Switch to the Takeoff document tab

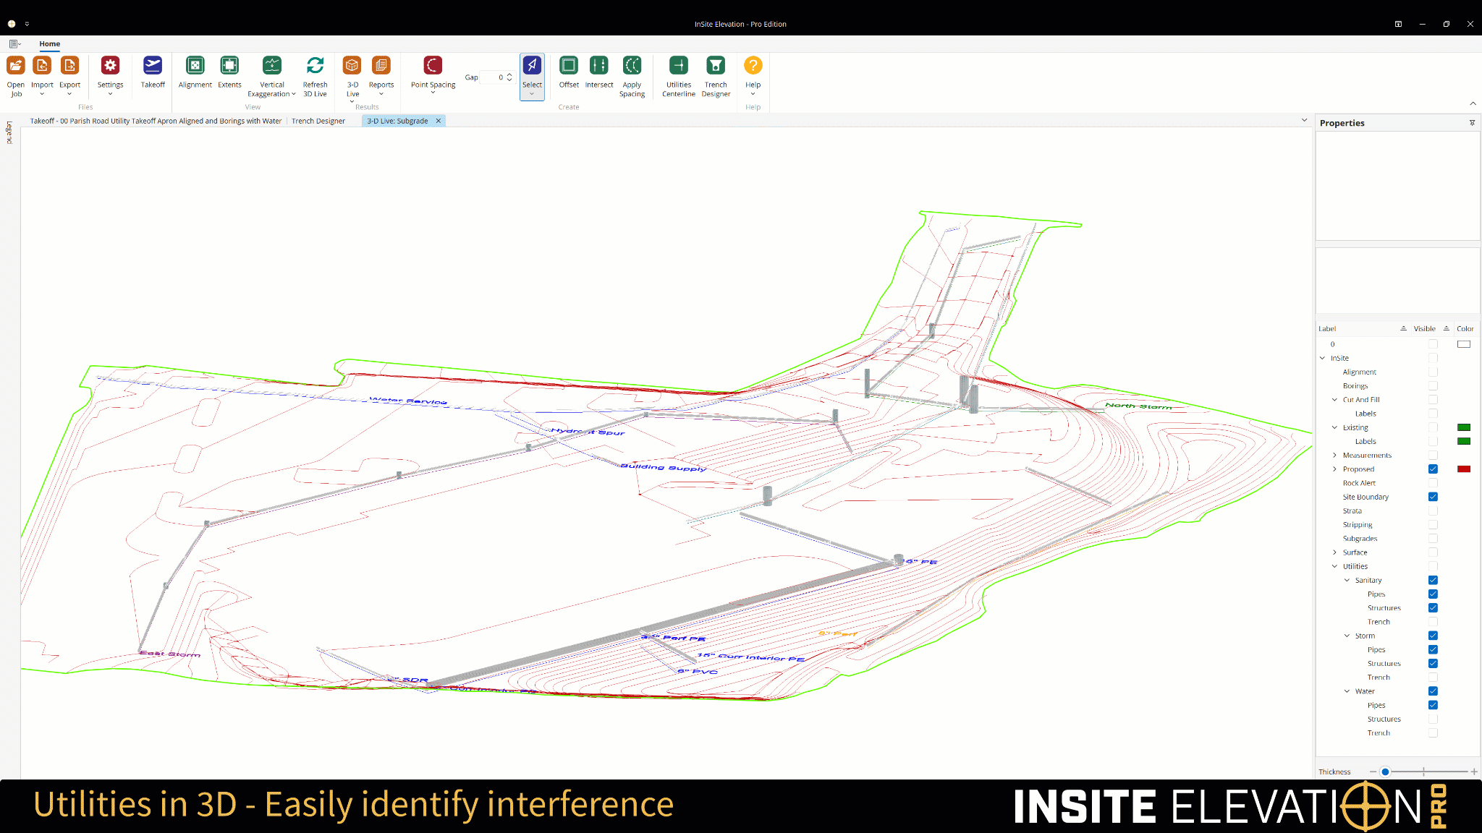156,121
